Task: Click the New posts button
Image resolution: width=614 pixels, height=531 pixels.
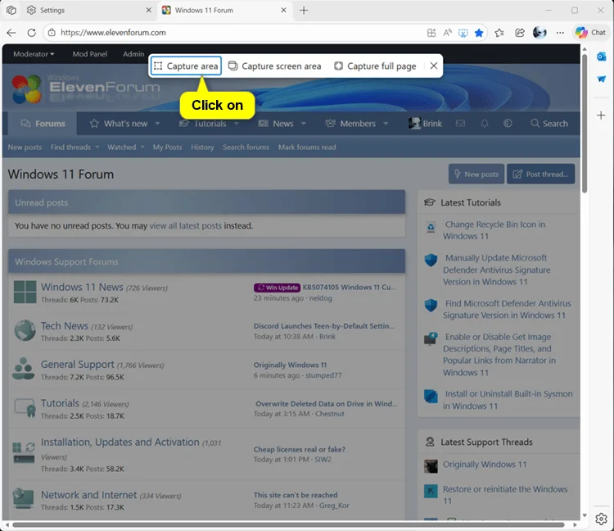Action: [476, 174]
